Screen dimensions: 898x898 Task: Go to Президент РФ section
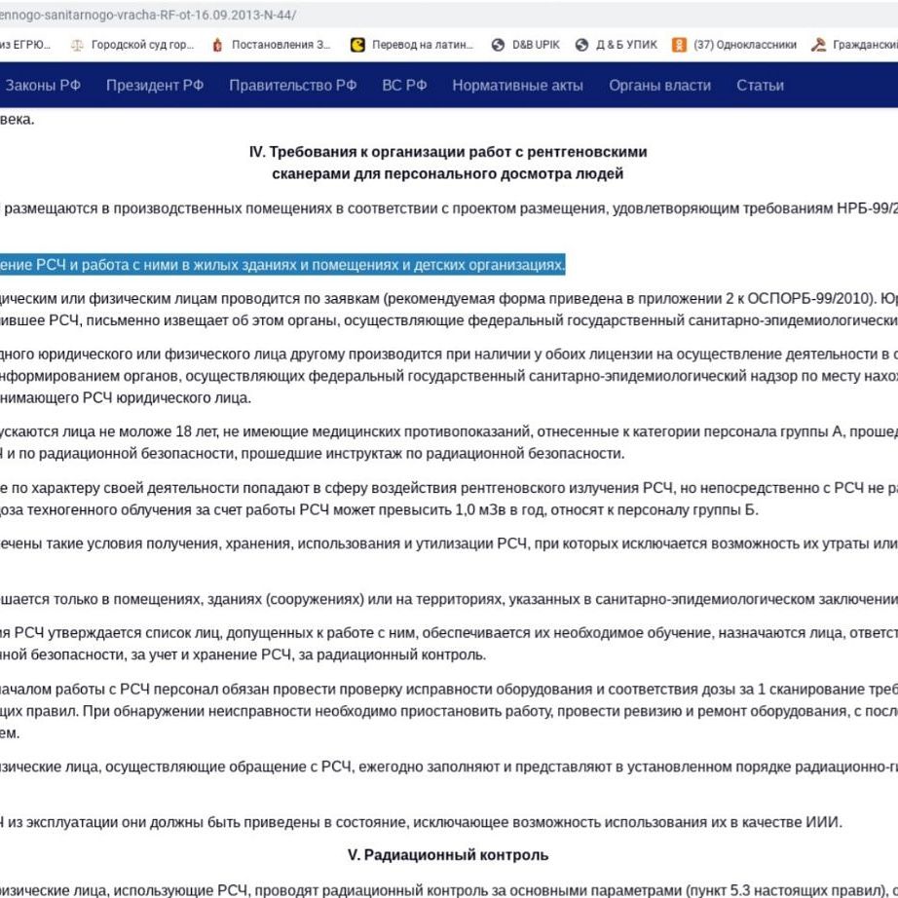click(x=155, y=86)
